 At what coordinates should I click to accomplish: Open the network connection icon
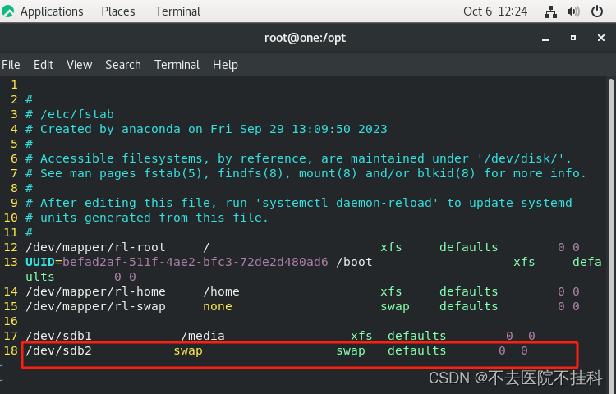coord(550,11)
